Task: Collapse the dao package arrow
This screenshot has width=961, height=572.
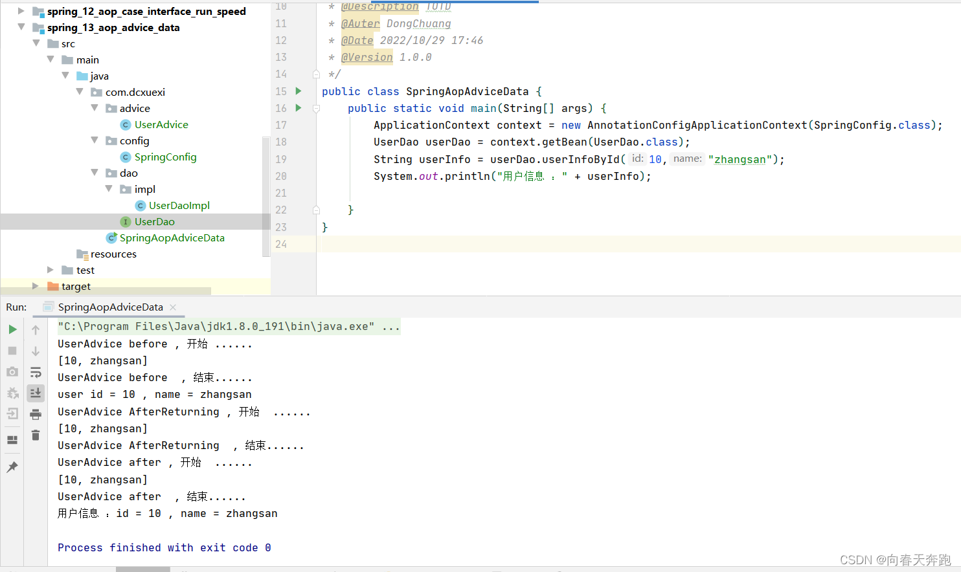Action: 95,173
